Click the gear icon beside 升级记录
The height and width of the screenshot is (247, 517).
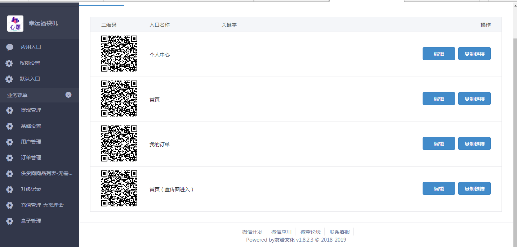pos(10,189)
